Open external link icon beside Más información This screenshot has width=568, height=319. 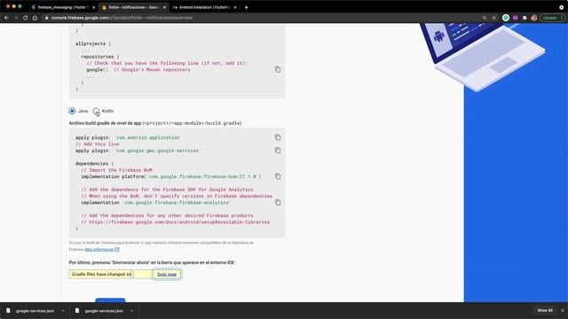pyautogui.click(x=117, y=250)
